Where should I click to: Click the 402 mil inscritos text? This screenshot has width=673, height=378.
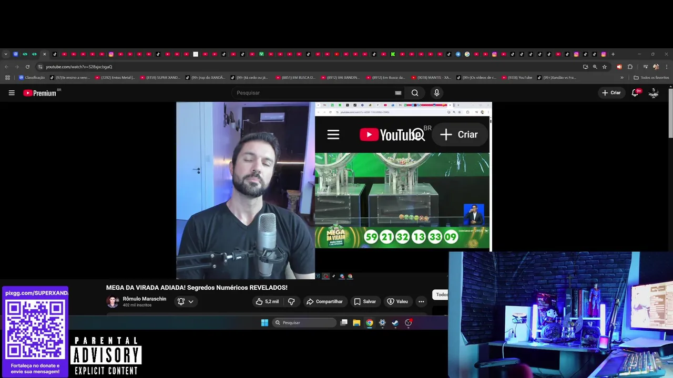click(x=137, y=305)
